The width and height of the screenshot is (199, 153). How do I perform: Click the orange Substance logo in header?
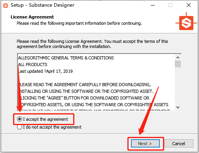click(x=186, y=22)
